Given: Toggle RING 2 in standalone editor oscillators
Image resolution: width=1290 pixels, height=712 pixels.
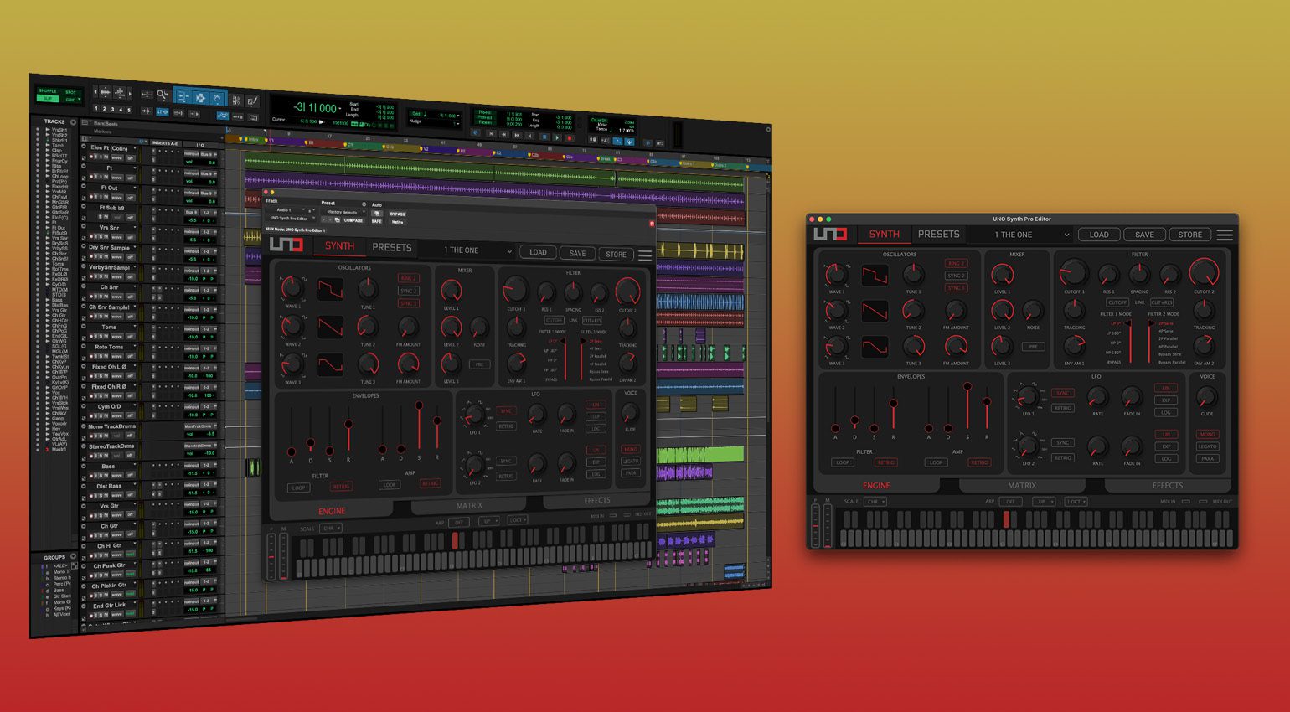Looking at the screenshot, I should coord(956,263).
